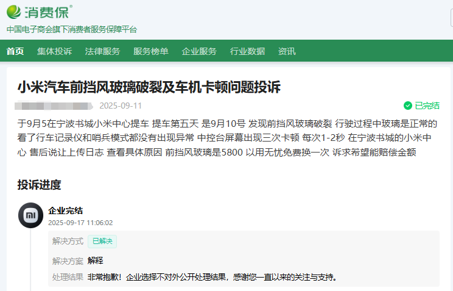Click the green checkmark beside 已完结
Viewport: 453px width, 291px height.
pos(408,106)
